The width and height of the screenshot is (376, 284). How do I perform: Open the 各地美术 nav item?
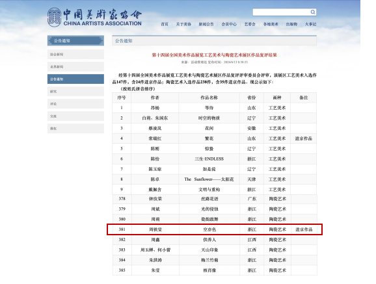271,24
